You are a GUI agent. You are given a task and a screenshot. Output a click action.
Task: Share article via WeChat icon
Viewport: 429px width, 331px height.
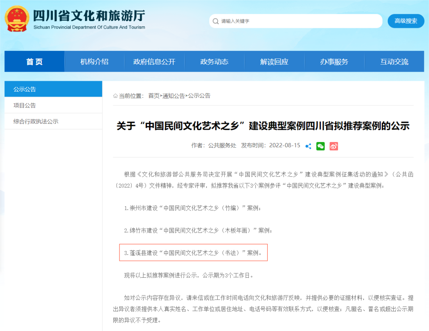321,146
